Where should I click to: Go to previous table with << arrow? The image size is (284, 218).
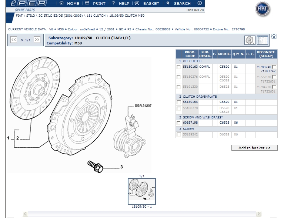pyautogui.click(x=14, y=40)
